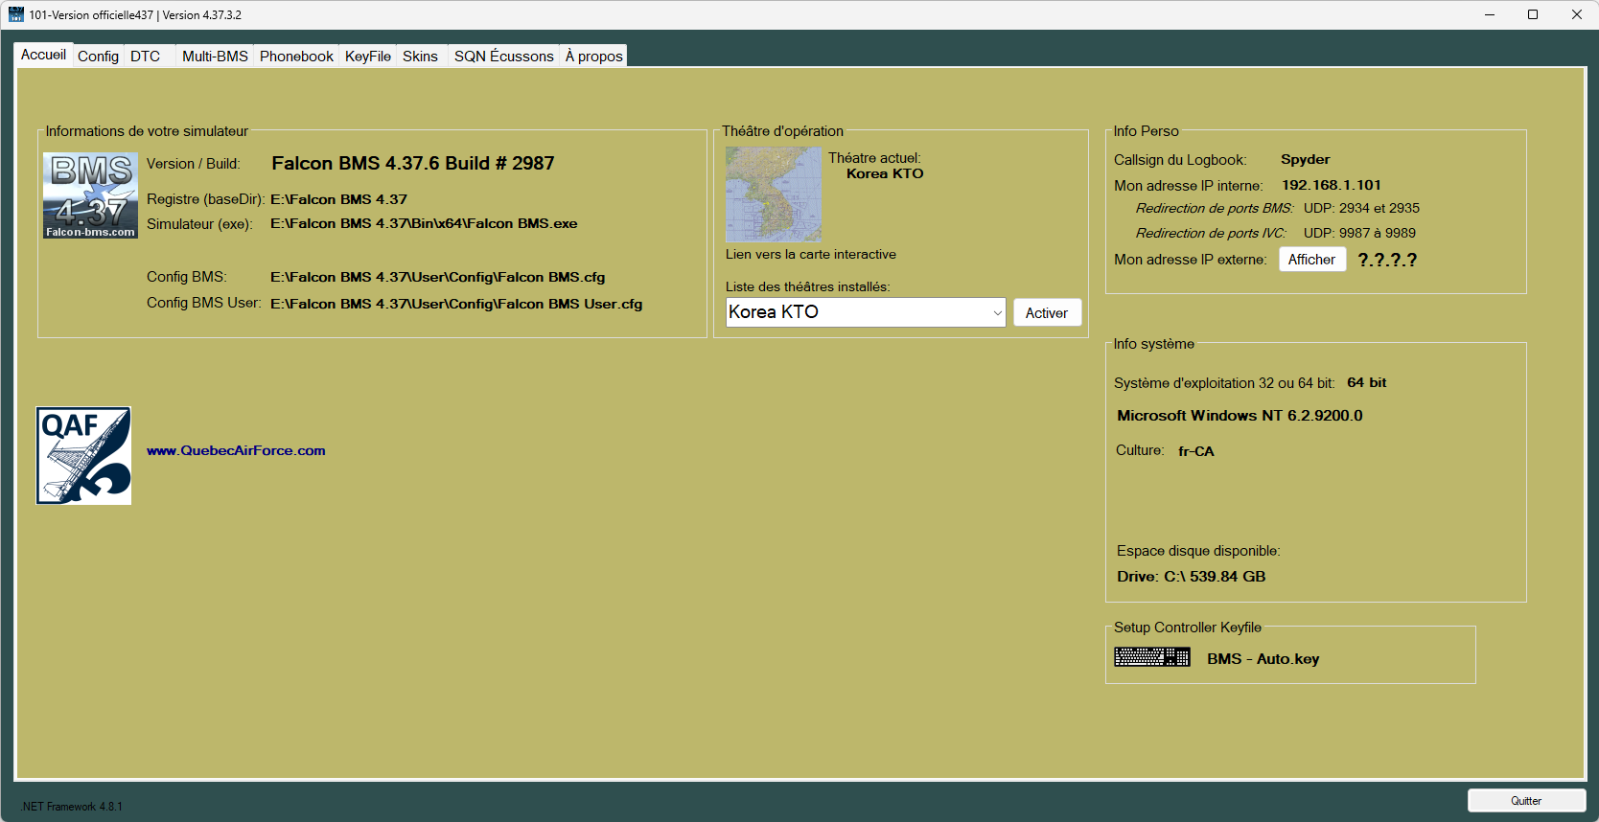Image resolution: width=1599 pixels, height=822 pixels.
Task: Click the Falcon BMS.cfg config path
Action: 438,277
